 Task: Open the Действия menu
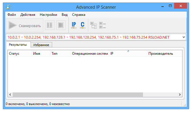pyautogui.click(x=28, y=15)
